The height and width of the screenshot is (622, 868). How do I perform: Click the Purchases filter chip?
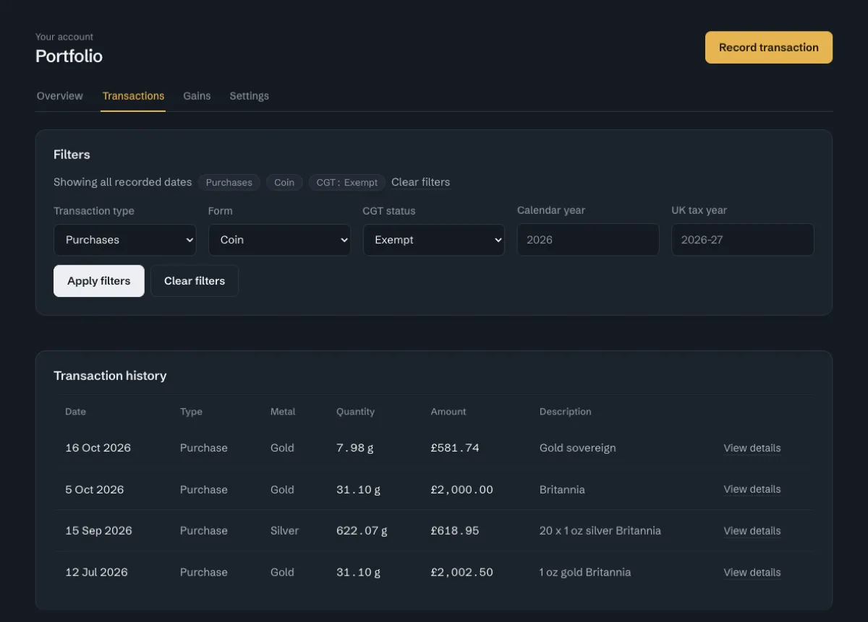(229, 182)
